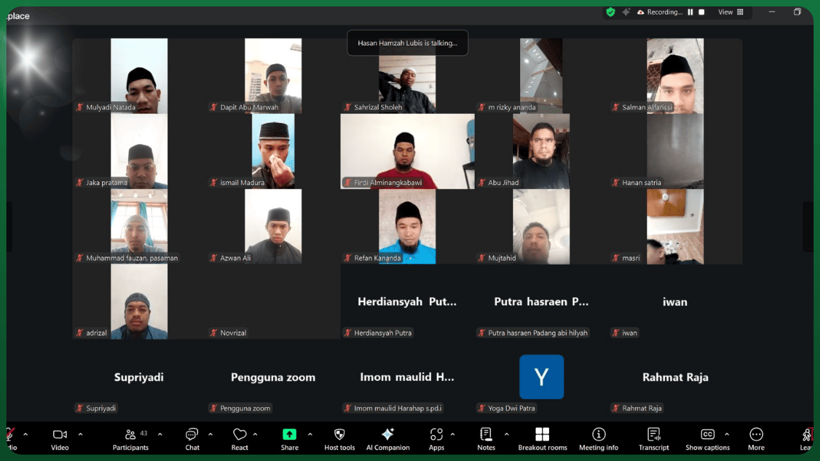The height and width of the screenshot is (461, 820).
Task: Click the green encryption shield icon
Action: (x=611, y=12)
